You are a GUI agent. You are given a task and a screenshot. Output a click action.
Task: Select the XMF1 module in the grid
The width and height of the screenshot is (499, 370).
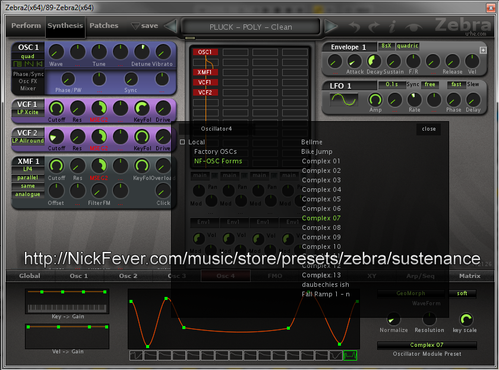point(206,72)
